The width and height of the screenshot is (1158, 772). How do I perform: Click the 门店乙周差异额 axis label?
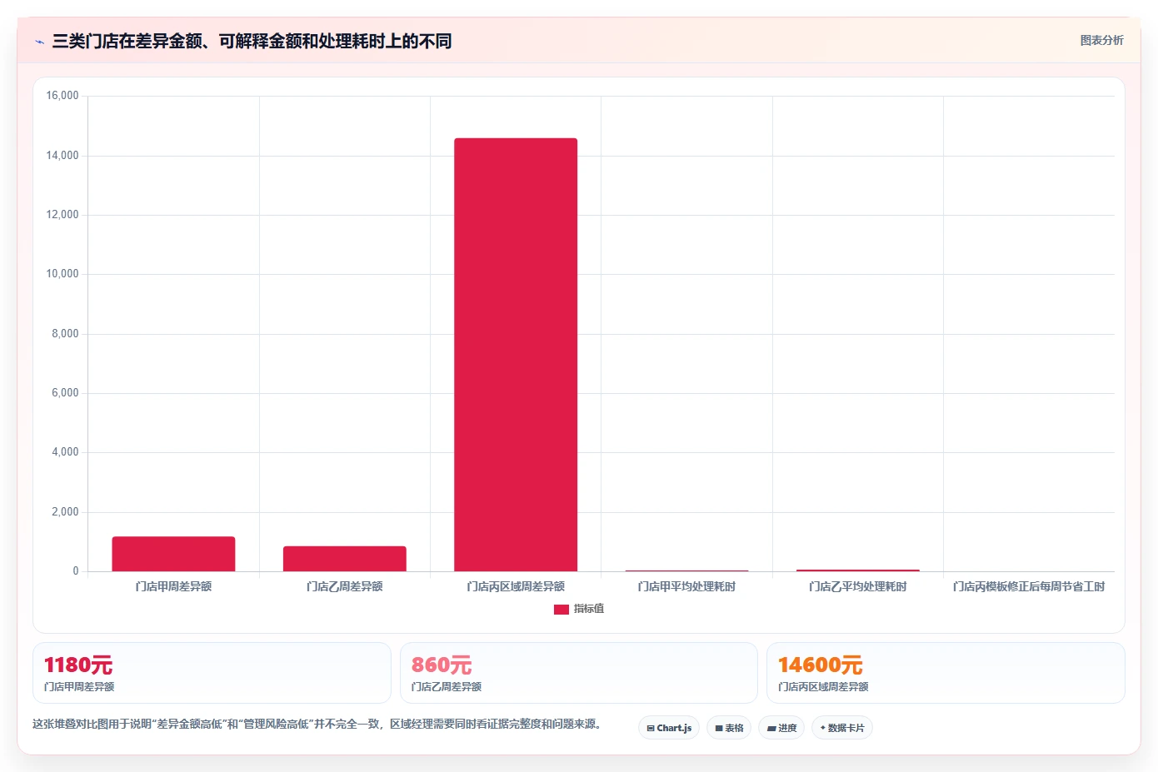coord(345,586)
